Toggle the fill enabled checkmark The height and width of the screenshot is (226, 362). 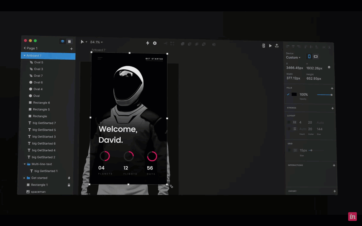coord(288,94)
